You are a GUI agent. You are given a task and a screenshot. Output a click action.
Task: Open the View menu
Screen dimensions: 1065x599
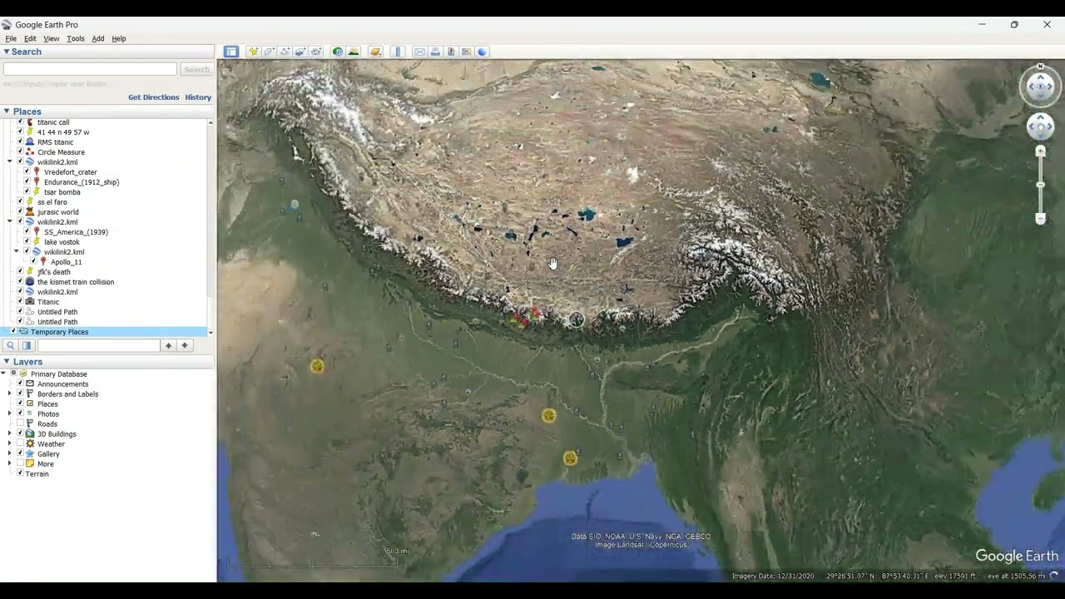pyautogui.click(x=51, y=39)
